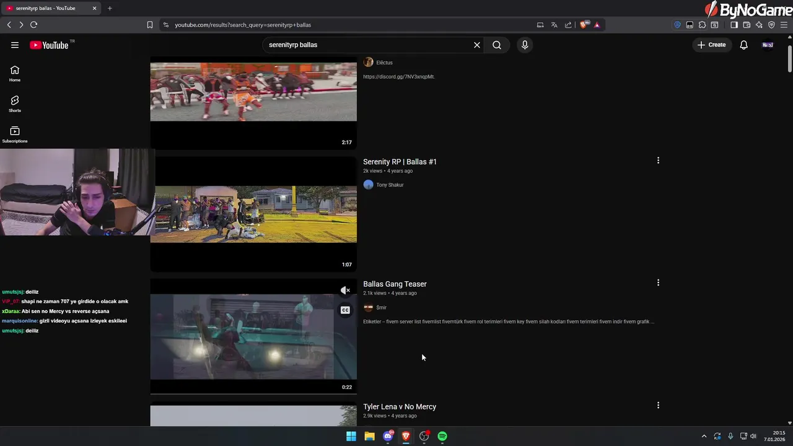
Task: Open options for Ballas Gang Teaser
Action: pos(658,282)
